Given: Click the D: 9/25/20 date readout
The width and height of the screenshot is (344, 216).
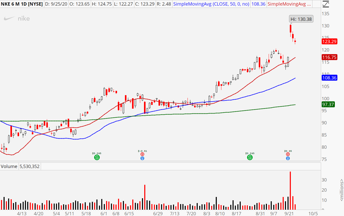Looking at the screenshot, I should click(56, 4).
